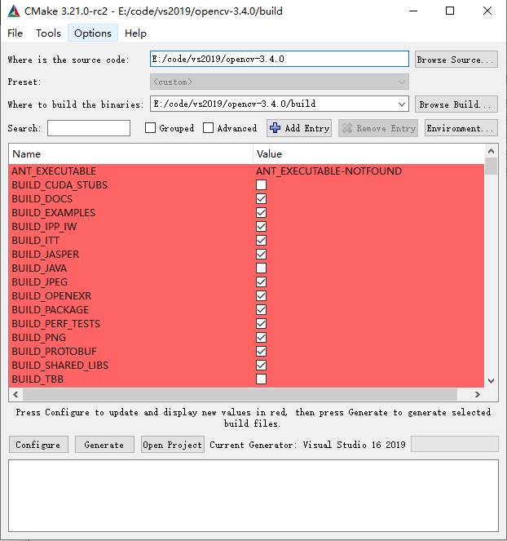Minimize the CMake window
The width and height of the screenshot is (507, 541).
tap(413, 11)
